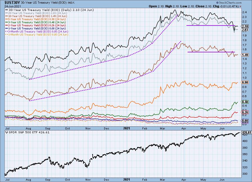This screenshot has width=252, height=182.
Task: Select the 3-Year US Treasury Yield legend entry
Action: point(36,22)
